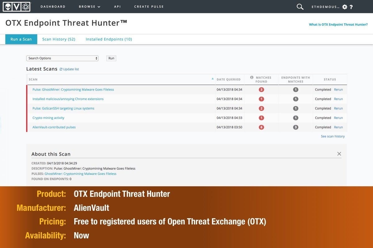Click the AlienVault alien head logo

pos(7,7)
